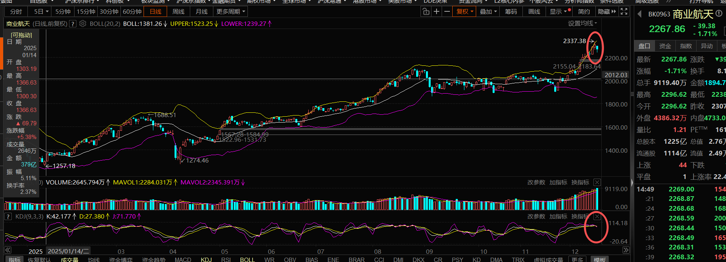Expand the 更多周期 period dropdown

(231, 12)
